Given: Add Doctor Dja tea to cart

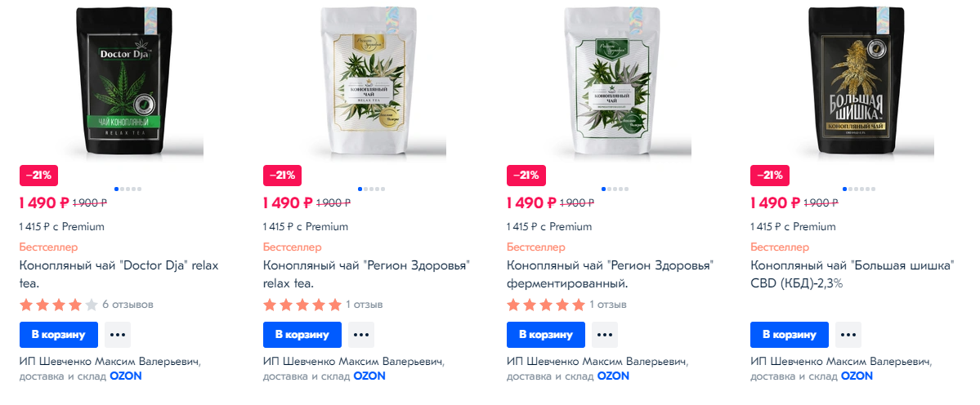Looking at the screenshot, I should click(59, 335).
